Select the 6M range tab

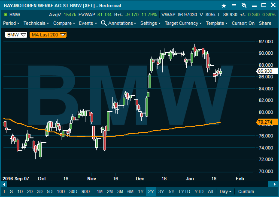(x=130, y=191)
